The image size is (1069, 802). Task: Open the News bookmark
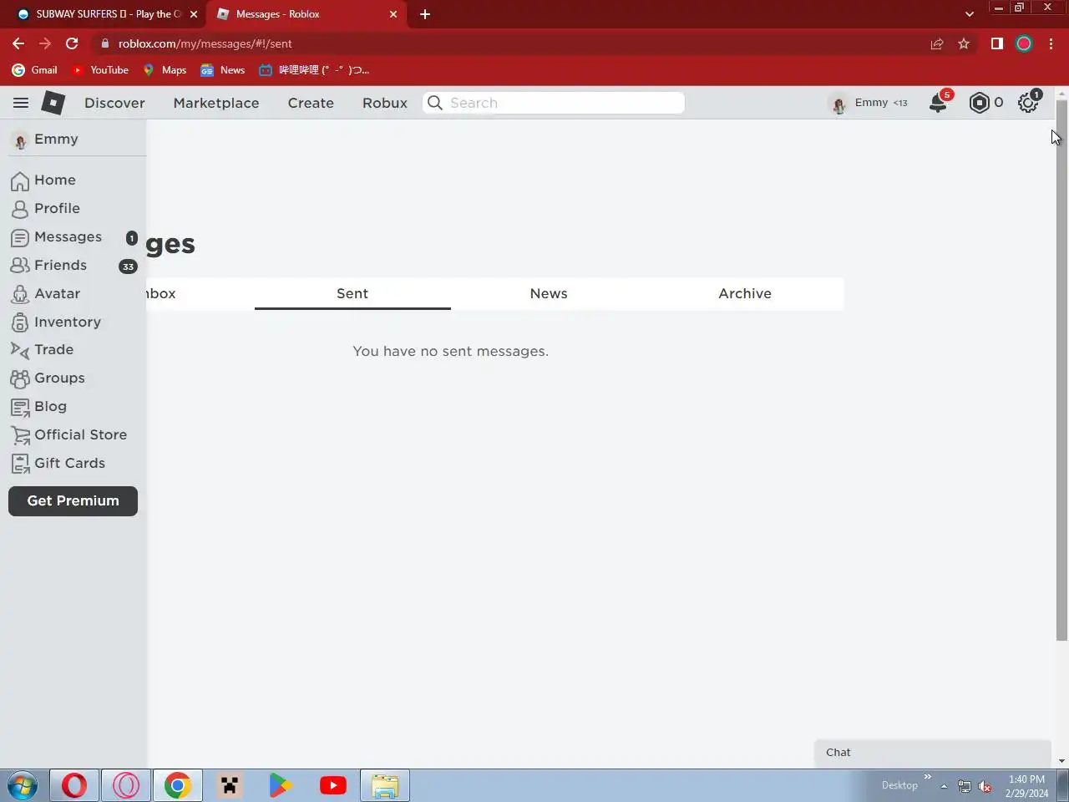coord(223,70)
